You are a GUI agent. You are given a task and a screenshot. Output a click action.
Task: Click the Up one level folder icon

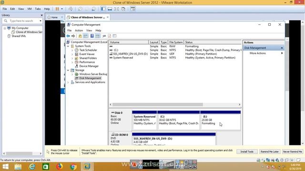point(80,36)
